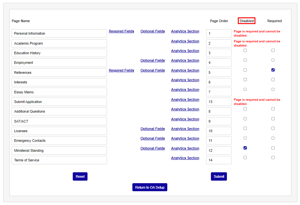Open Required Fields for Personal Information
Image resolution: width=300 pixels, height=205 pixels.
point(121,31)
